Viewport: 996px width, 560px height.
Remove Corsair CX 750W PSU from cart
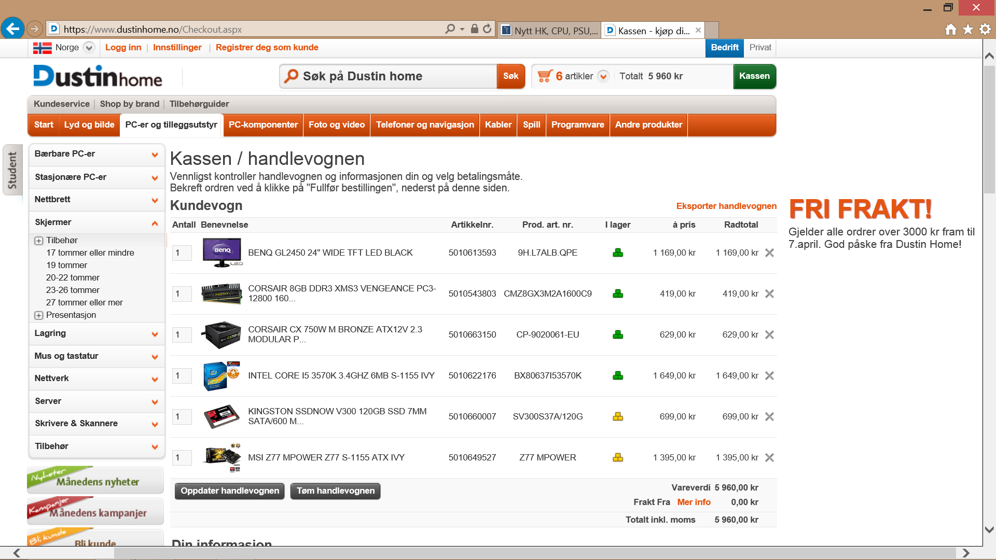[770, 335]
